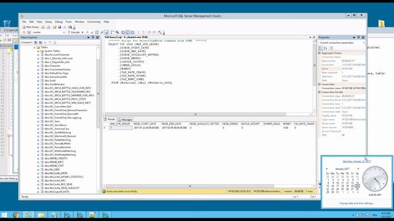Select the dbo.Character table
The height and width of the screenshot is (221, 394).
pyautogui.click(x=52, y=66)
